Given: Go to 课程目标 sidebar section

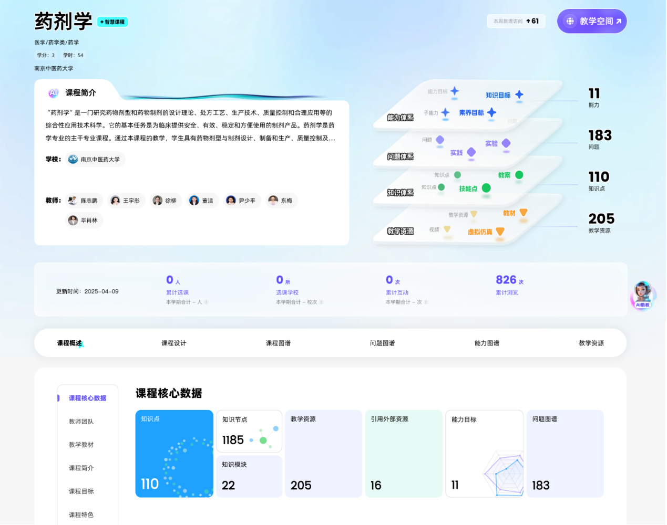Looking at the screenshot, I should (x=81, y=491).
